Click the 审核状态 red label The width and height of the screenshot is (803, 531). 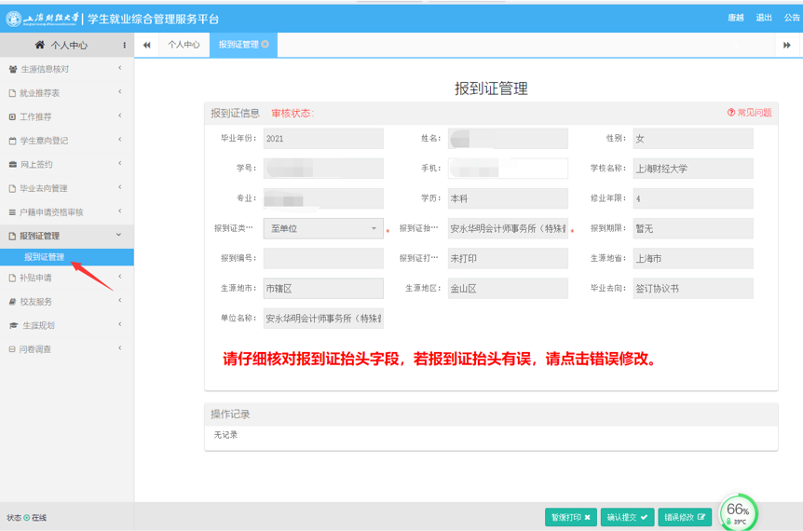[293, 114]
